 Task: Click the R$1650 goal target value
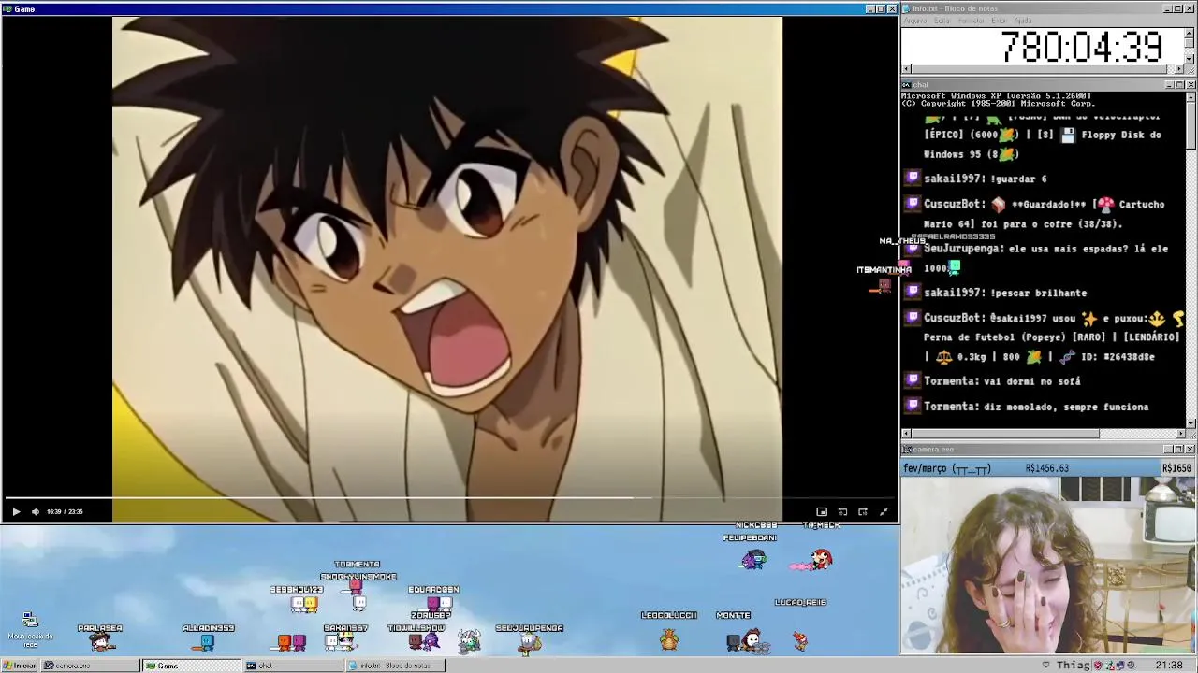tap(1176, 468)
